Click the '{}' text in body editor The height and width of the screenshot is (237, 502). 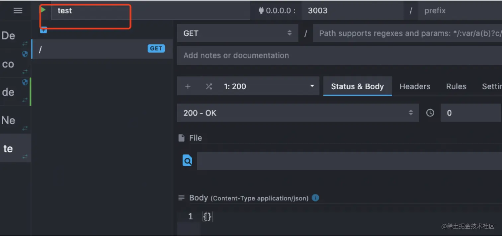(207, 217)
